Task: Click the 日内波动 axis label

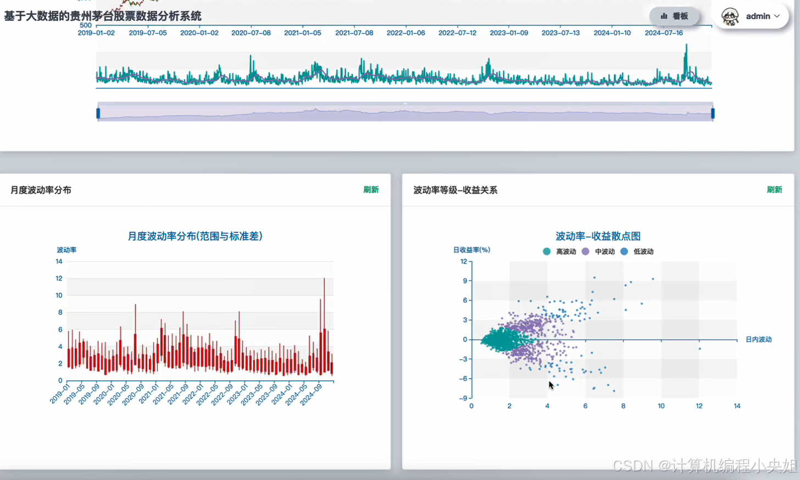Action: [x=759, y=340]
